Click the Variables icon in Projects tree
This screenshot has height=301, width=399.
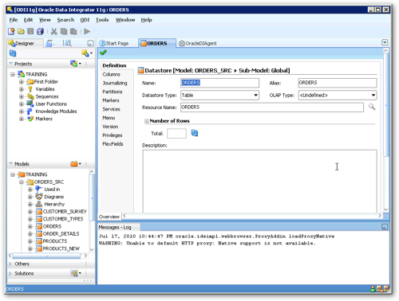(x=30, y=89)
